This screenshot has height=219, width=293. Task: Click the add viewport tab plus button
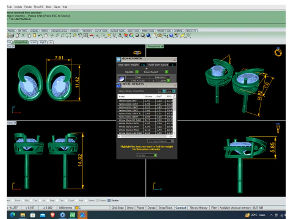[51, 42]
